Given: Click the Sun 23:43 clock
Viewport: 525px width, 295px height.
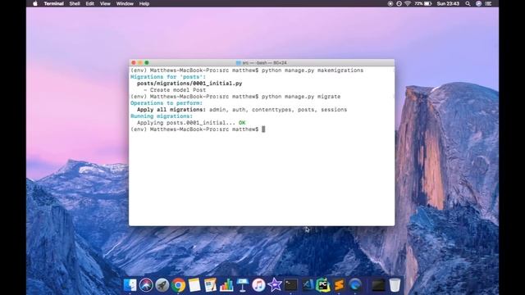Looking at the screenshot, I should pyautogui.click(x=448, y=3).
